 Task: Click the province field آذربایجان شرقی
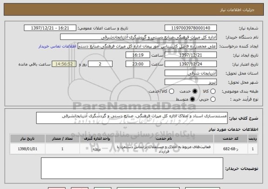point(191,73)
